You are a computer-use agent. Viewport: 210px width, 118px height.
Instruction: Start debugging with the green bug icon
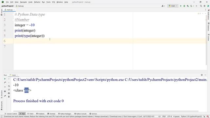(184, 6)
